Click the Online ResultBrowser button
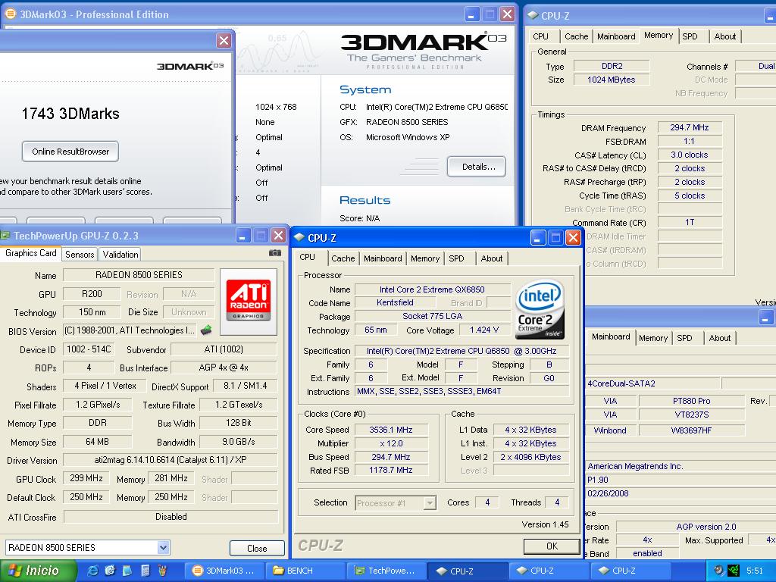This screenshot has height=582, width=776. click(70, 152)
